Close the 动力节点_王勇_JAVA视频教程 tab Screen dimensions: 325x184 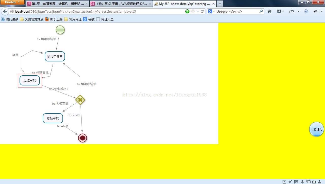point(150,4)
